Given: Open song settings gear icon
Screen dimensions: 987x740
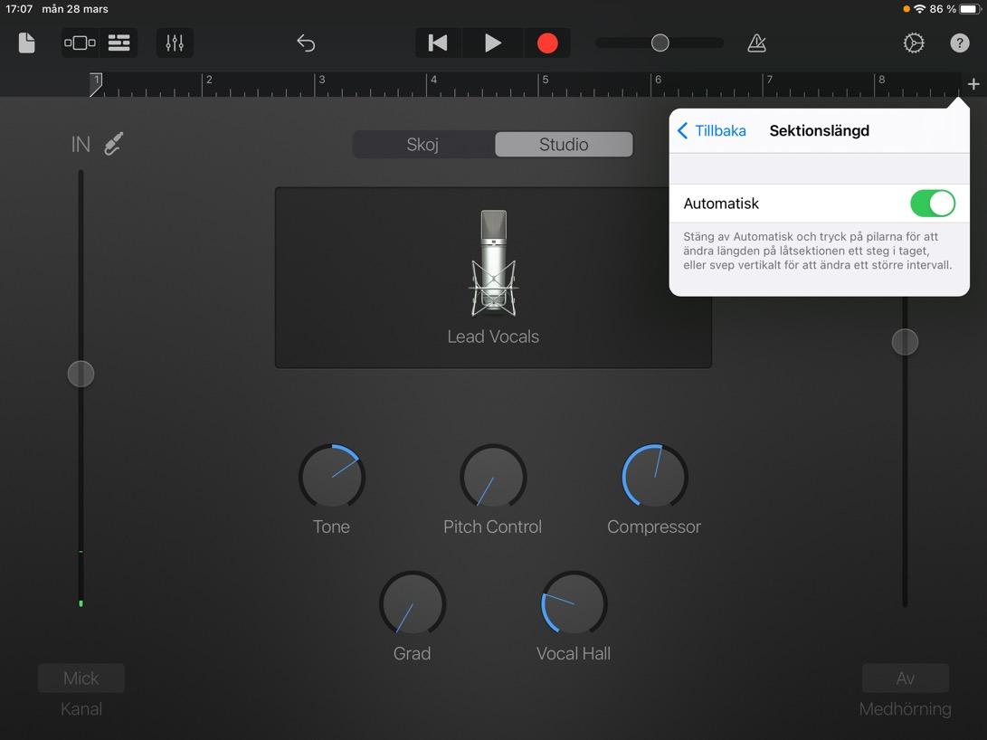Looking at the screenshot, I should click(x=914, y=43).
